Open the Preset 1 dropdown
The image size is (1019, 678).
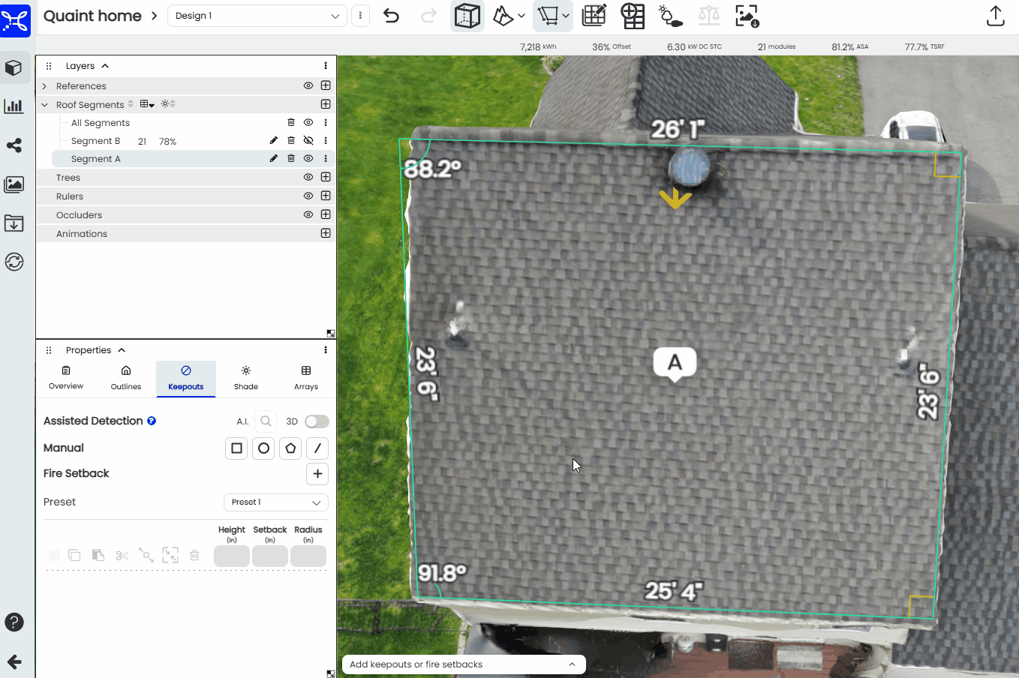tap(275, 502)
